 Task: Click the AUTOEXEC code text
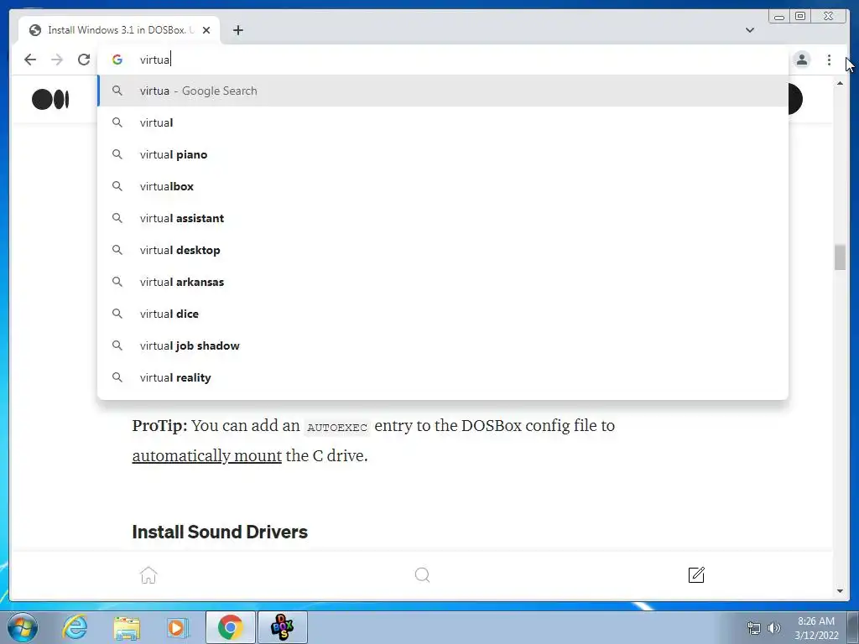[x=337, y=427]
